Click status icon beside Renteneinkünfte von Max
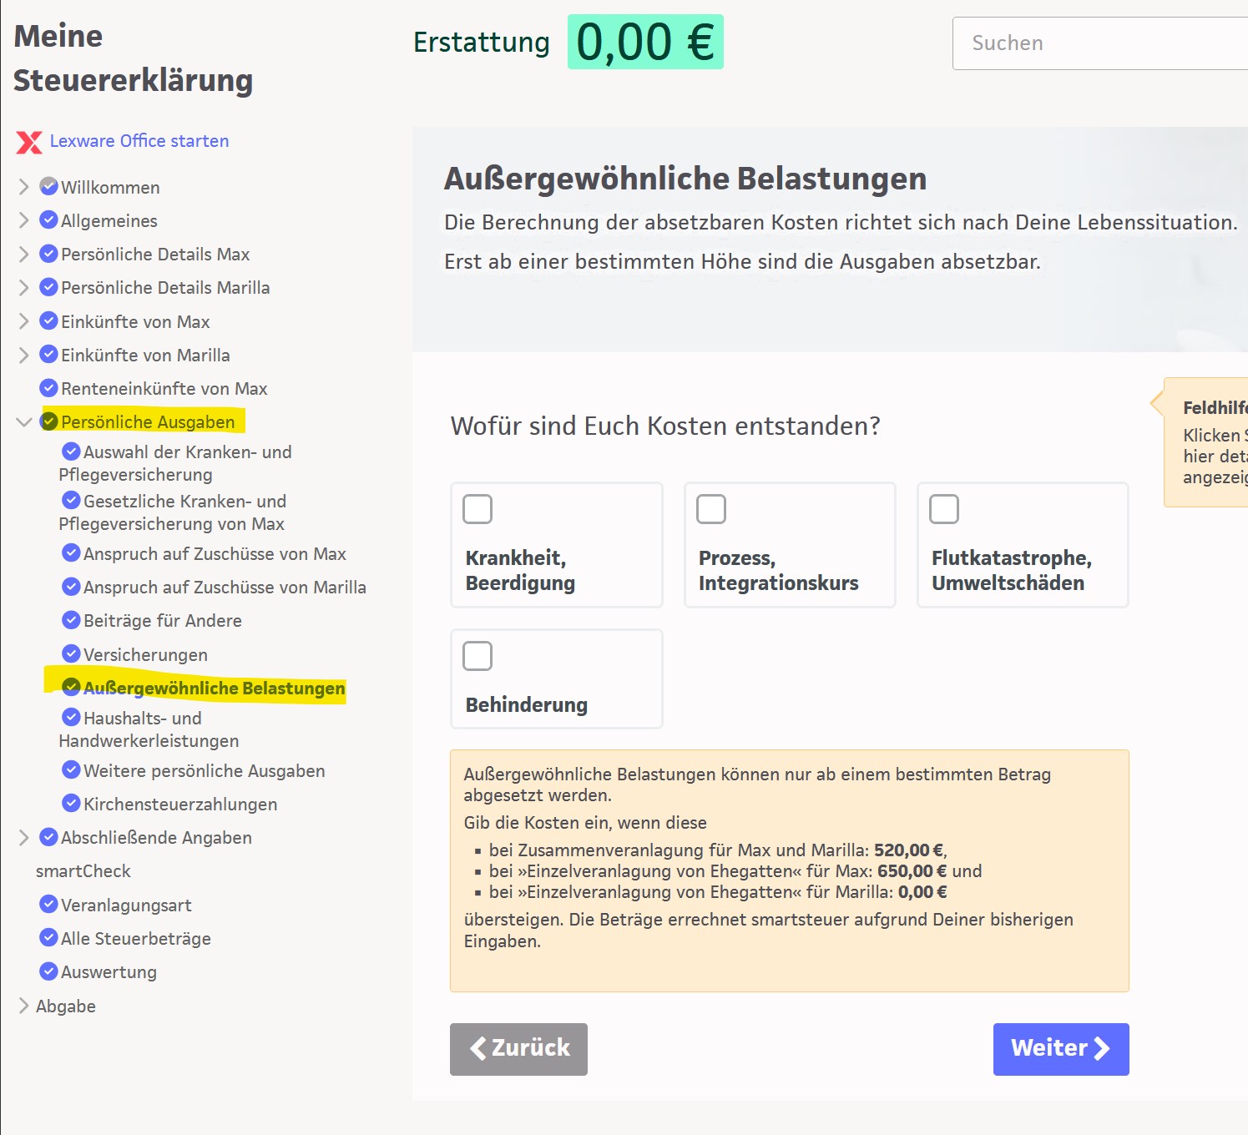Screen dimensions: 1248x1135 pyautogui.click(x=49, y=388)
